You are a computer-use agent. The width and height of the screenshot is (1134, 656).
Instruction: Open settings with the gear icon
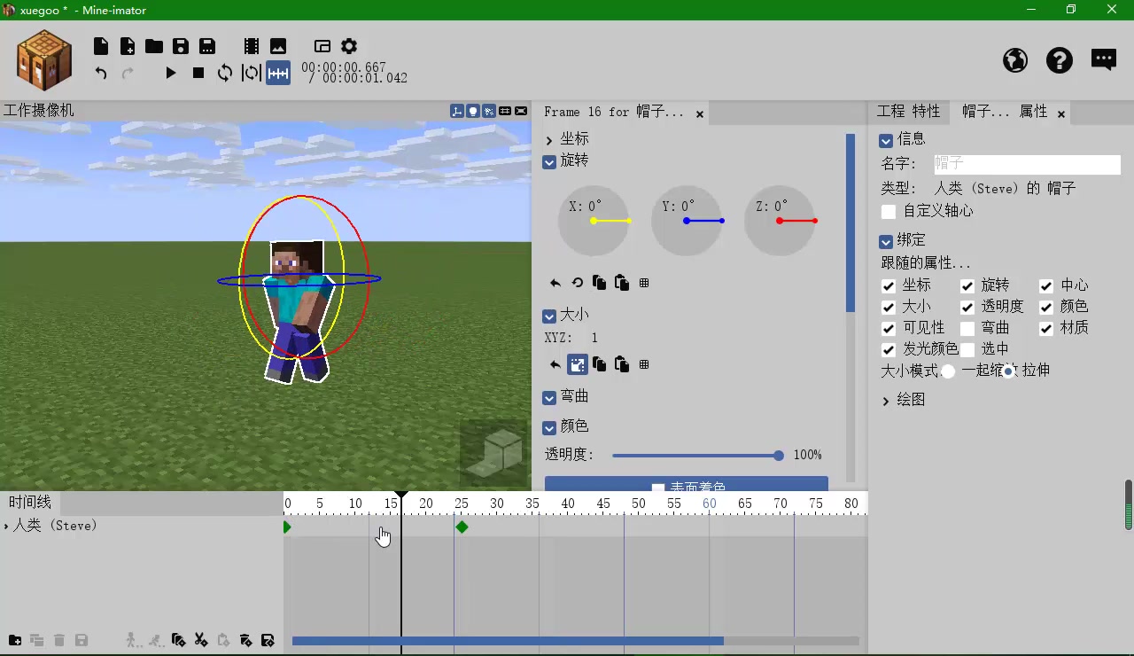349,46
